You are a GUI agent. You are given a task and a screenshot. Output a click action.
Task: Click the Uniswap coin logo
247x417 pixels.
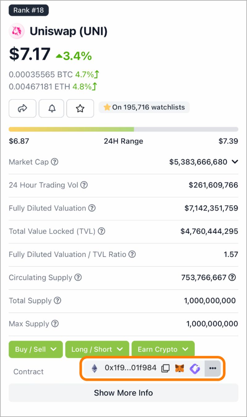click(x=17, y=31)
